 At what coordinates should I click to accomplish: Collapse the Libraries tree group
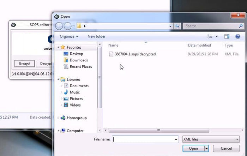[x=58, y=79]
